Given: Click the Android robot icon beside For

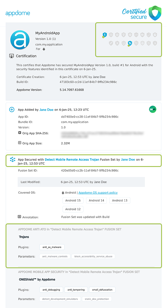Looking at the screenshot, I should coord(44,49).
